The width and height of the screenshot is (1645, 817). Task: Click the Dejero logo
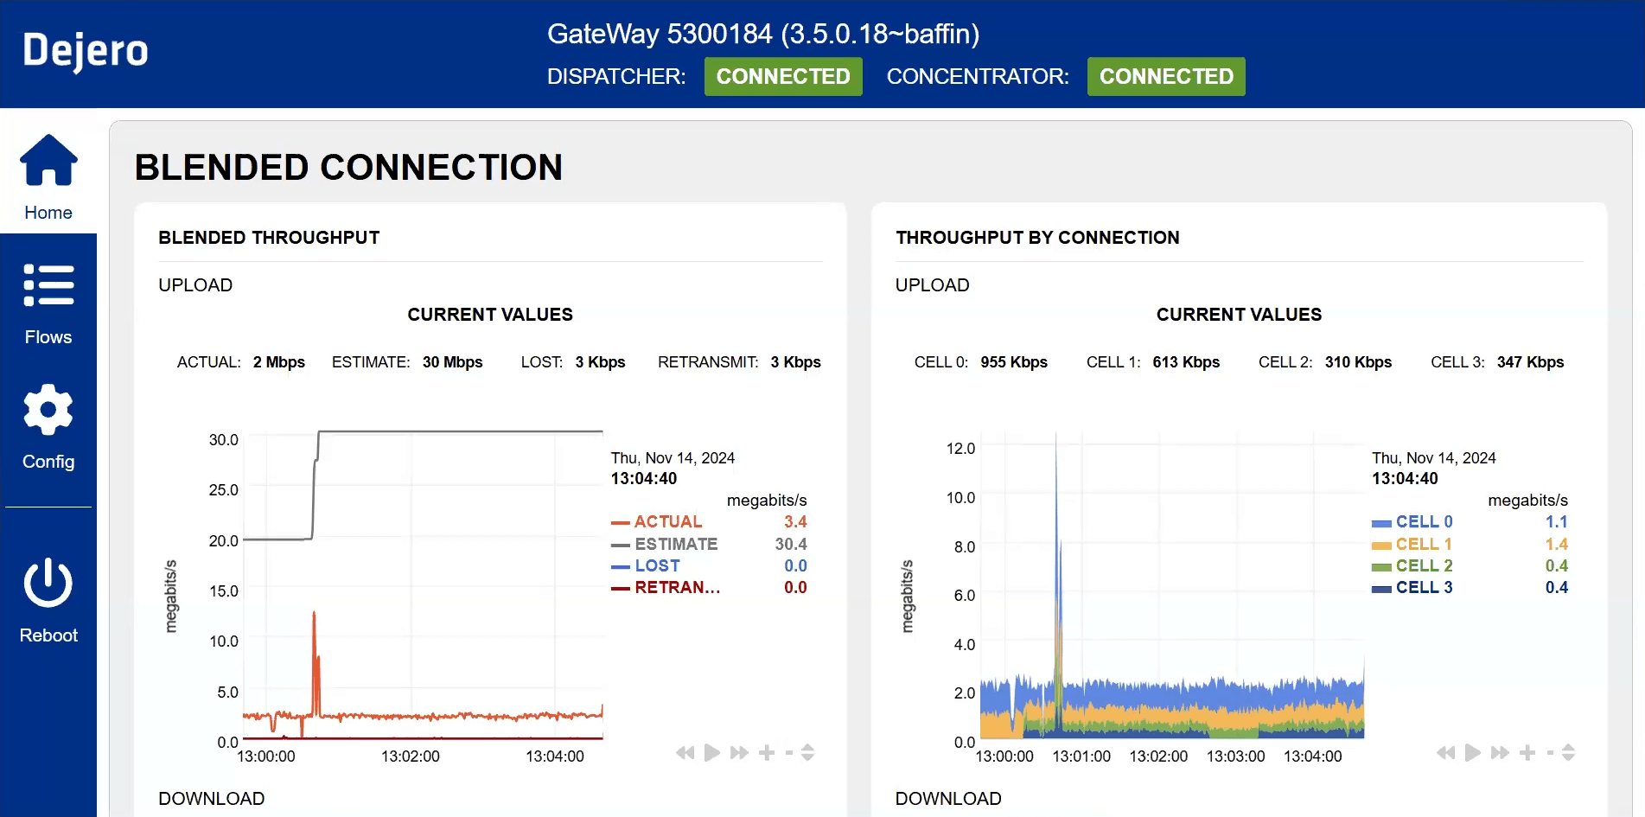coord(86,51)
